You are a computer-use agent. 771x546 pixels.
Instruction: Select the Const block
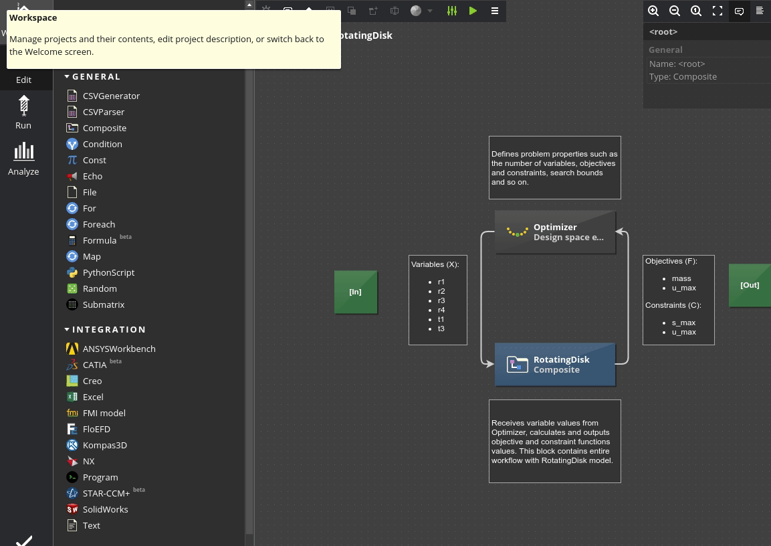(86, 161)
